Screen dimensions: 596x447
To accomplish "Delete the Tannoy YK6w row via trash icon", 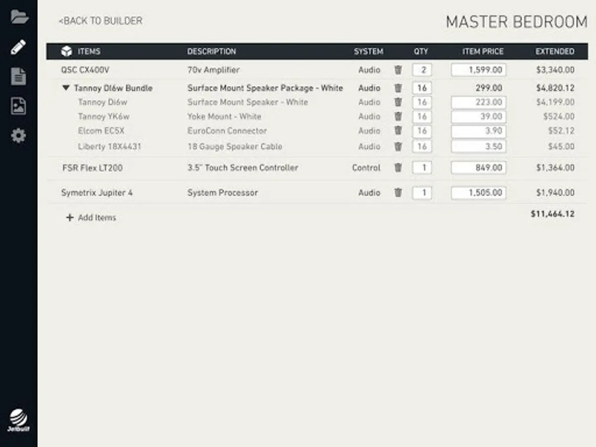I will pyautogui.click(x=398, y=117).
